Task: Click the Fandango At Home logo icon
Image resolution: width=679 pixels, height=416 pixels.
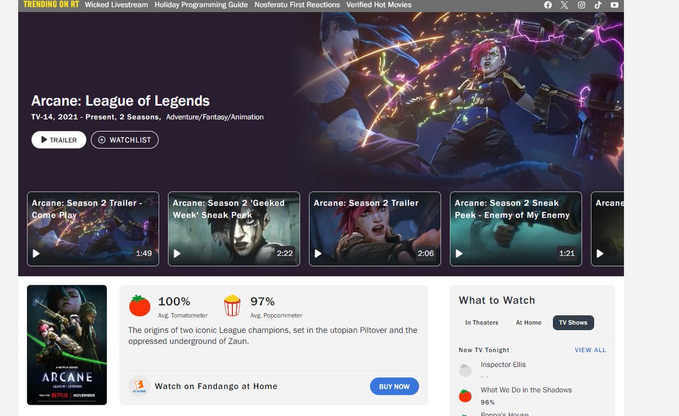Action: pyautogui.click(x=139, y=387)
